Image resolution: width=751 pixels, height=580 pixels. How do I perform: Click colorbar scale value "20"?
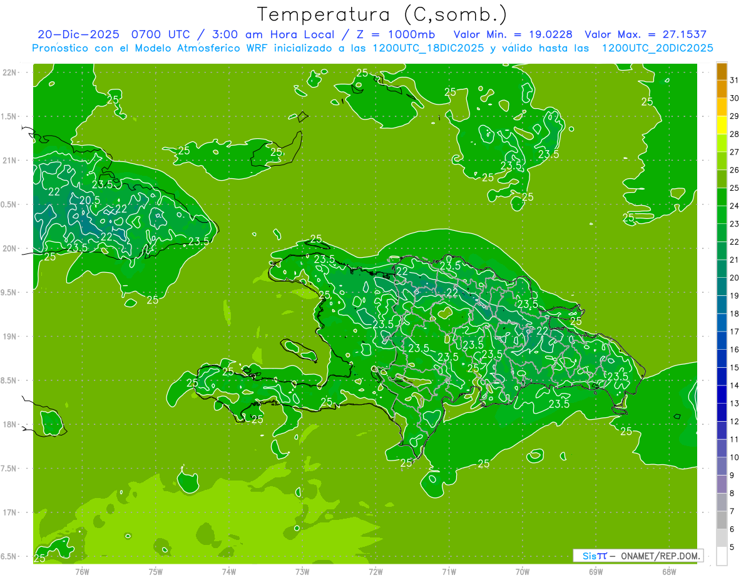[x=735, y=278]
